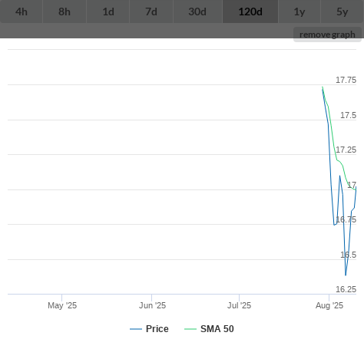Click the green SMA 50 legend marker
Viewport: 364px width, 349px height.
190,329
